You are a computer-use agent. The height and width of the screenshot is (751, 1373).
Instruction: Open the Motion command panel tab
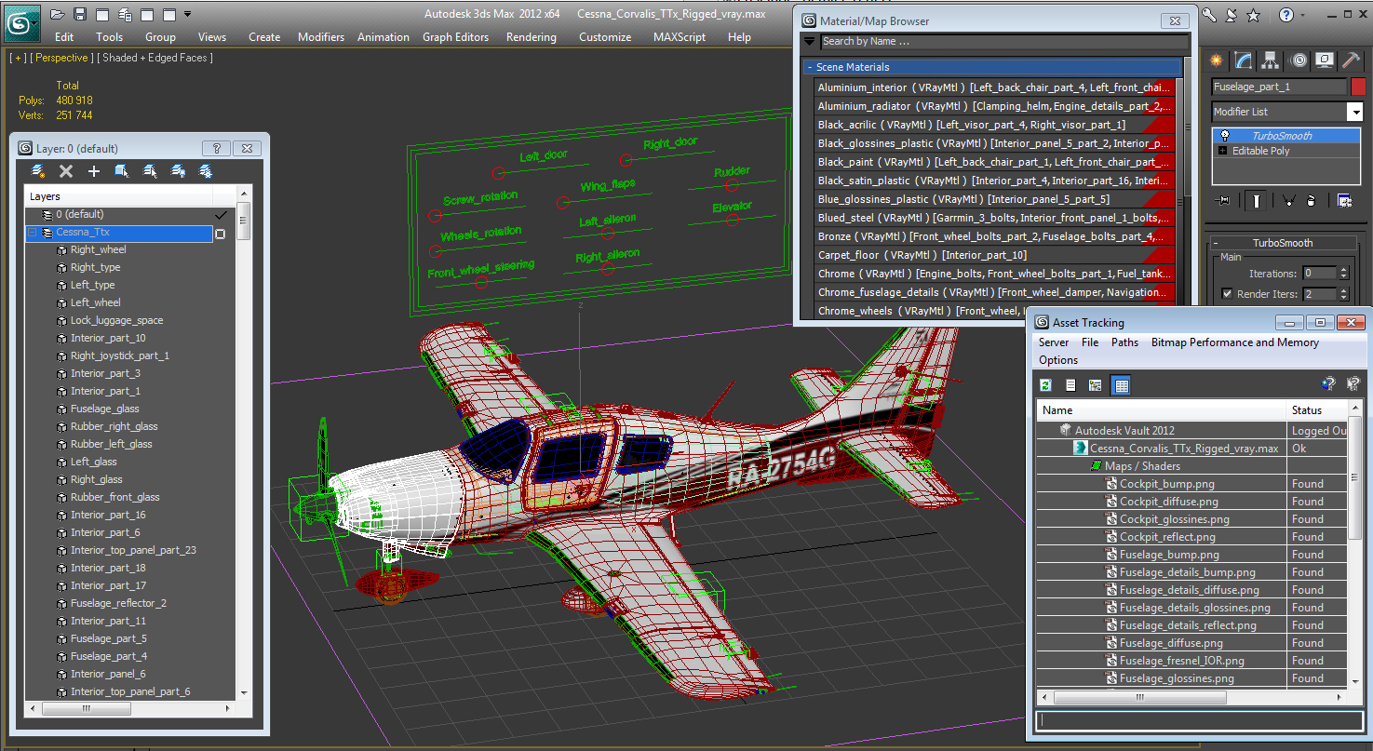tap(1299, 60)
